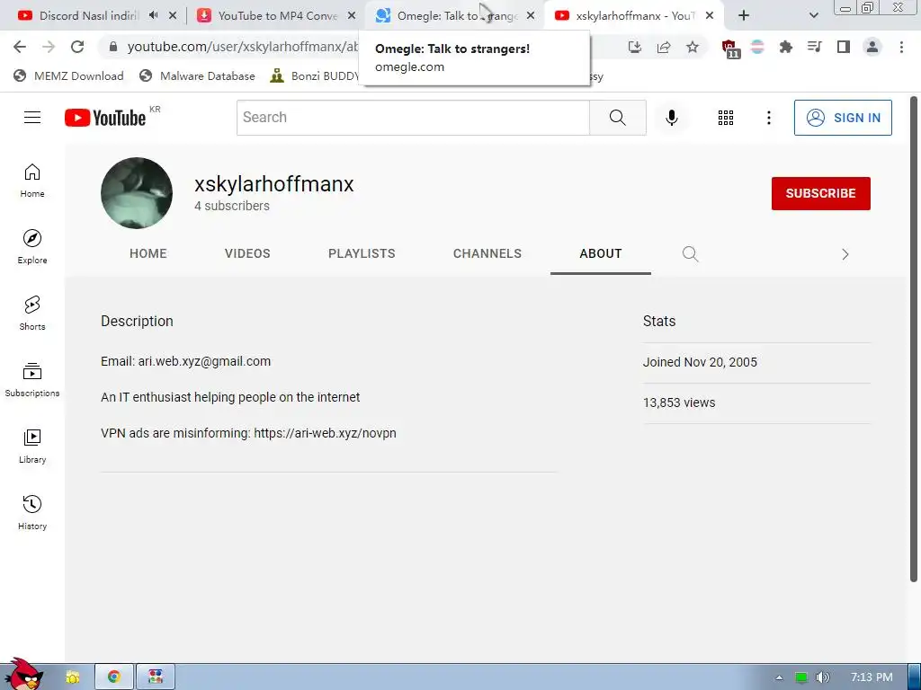Open the Chrome profile avatar
921x690 pixels.
pyautogui.click(x=872, y=47)
